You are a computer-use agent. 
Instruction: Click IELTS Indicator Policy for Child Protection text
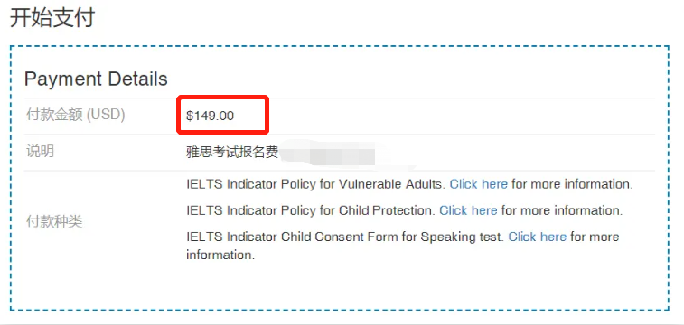coord(311,210)
